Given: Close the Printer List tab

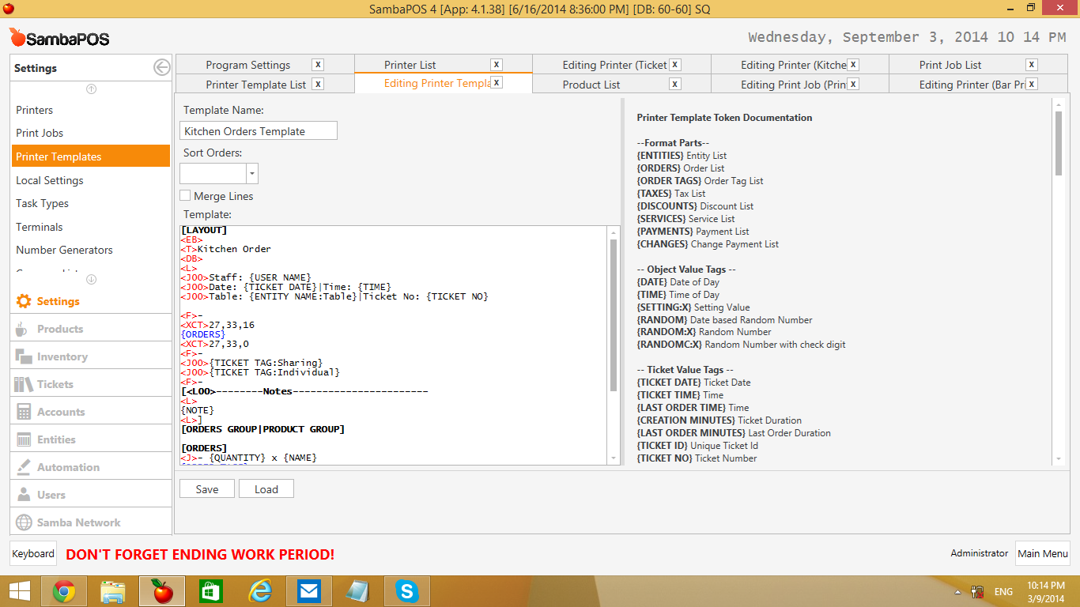Looking at the screenshot, I should 497,65.
